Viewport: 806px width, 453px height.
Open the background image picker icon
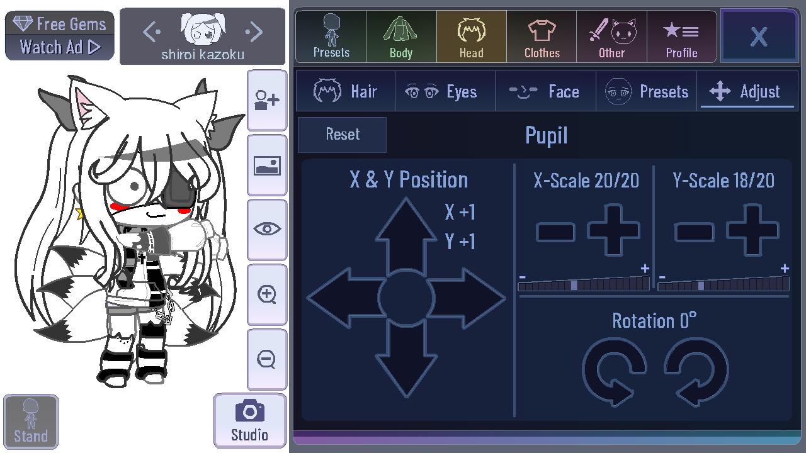pyautogui.click(x=267, y=165)
